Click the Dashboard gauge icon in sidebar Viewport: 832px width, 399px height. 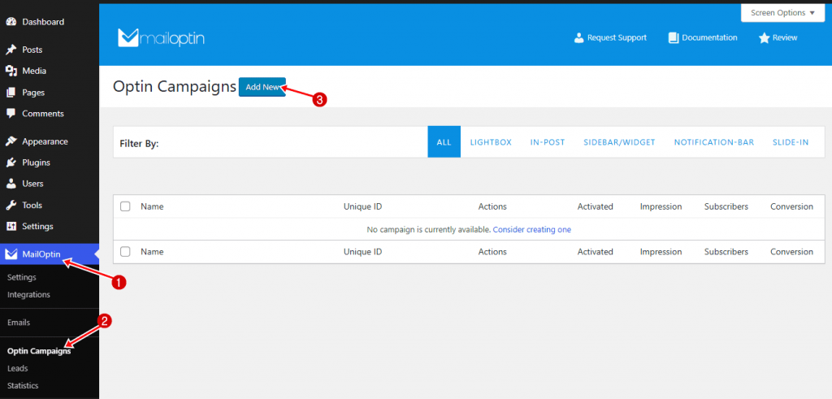click(x=11, y=22)
